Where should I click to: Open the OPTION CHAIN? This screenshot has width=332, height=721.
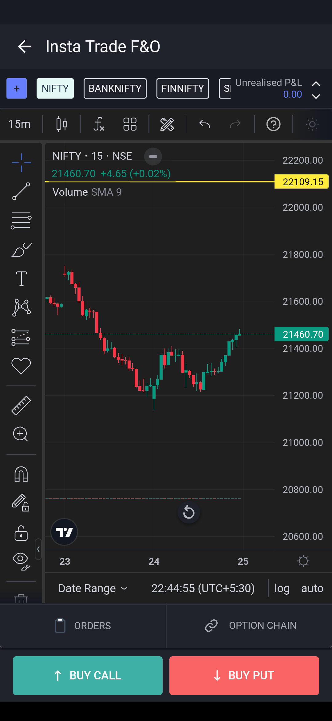249,626
